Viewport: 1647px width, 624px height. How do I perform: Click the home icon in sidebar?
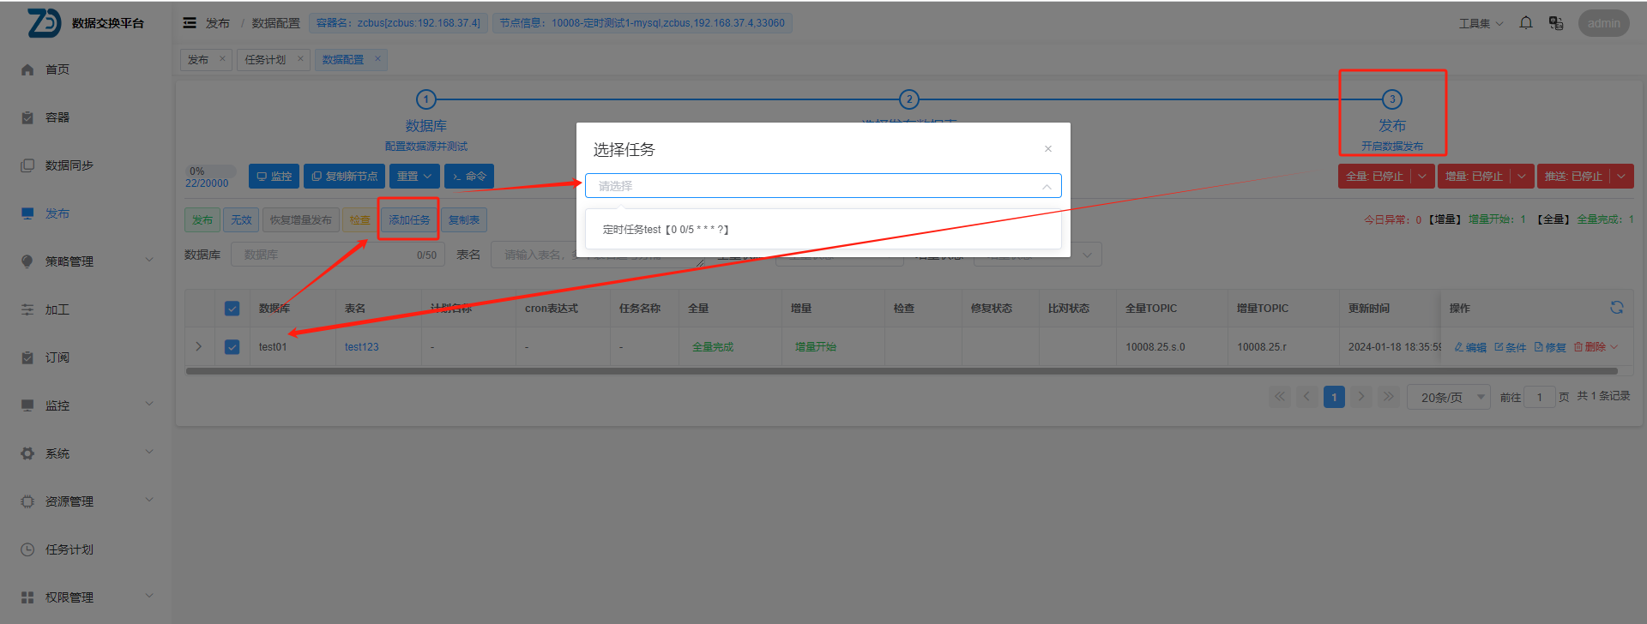click(27, 69)
